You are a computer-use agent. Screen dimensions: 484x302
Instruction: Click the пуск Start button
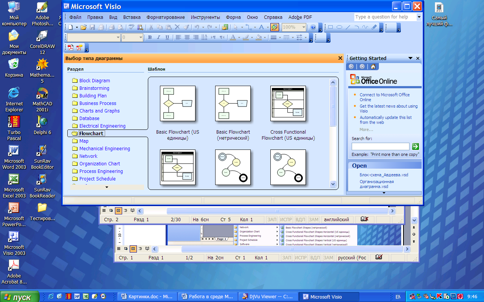(x=20, y=297)
